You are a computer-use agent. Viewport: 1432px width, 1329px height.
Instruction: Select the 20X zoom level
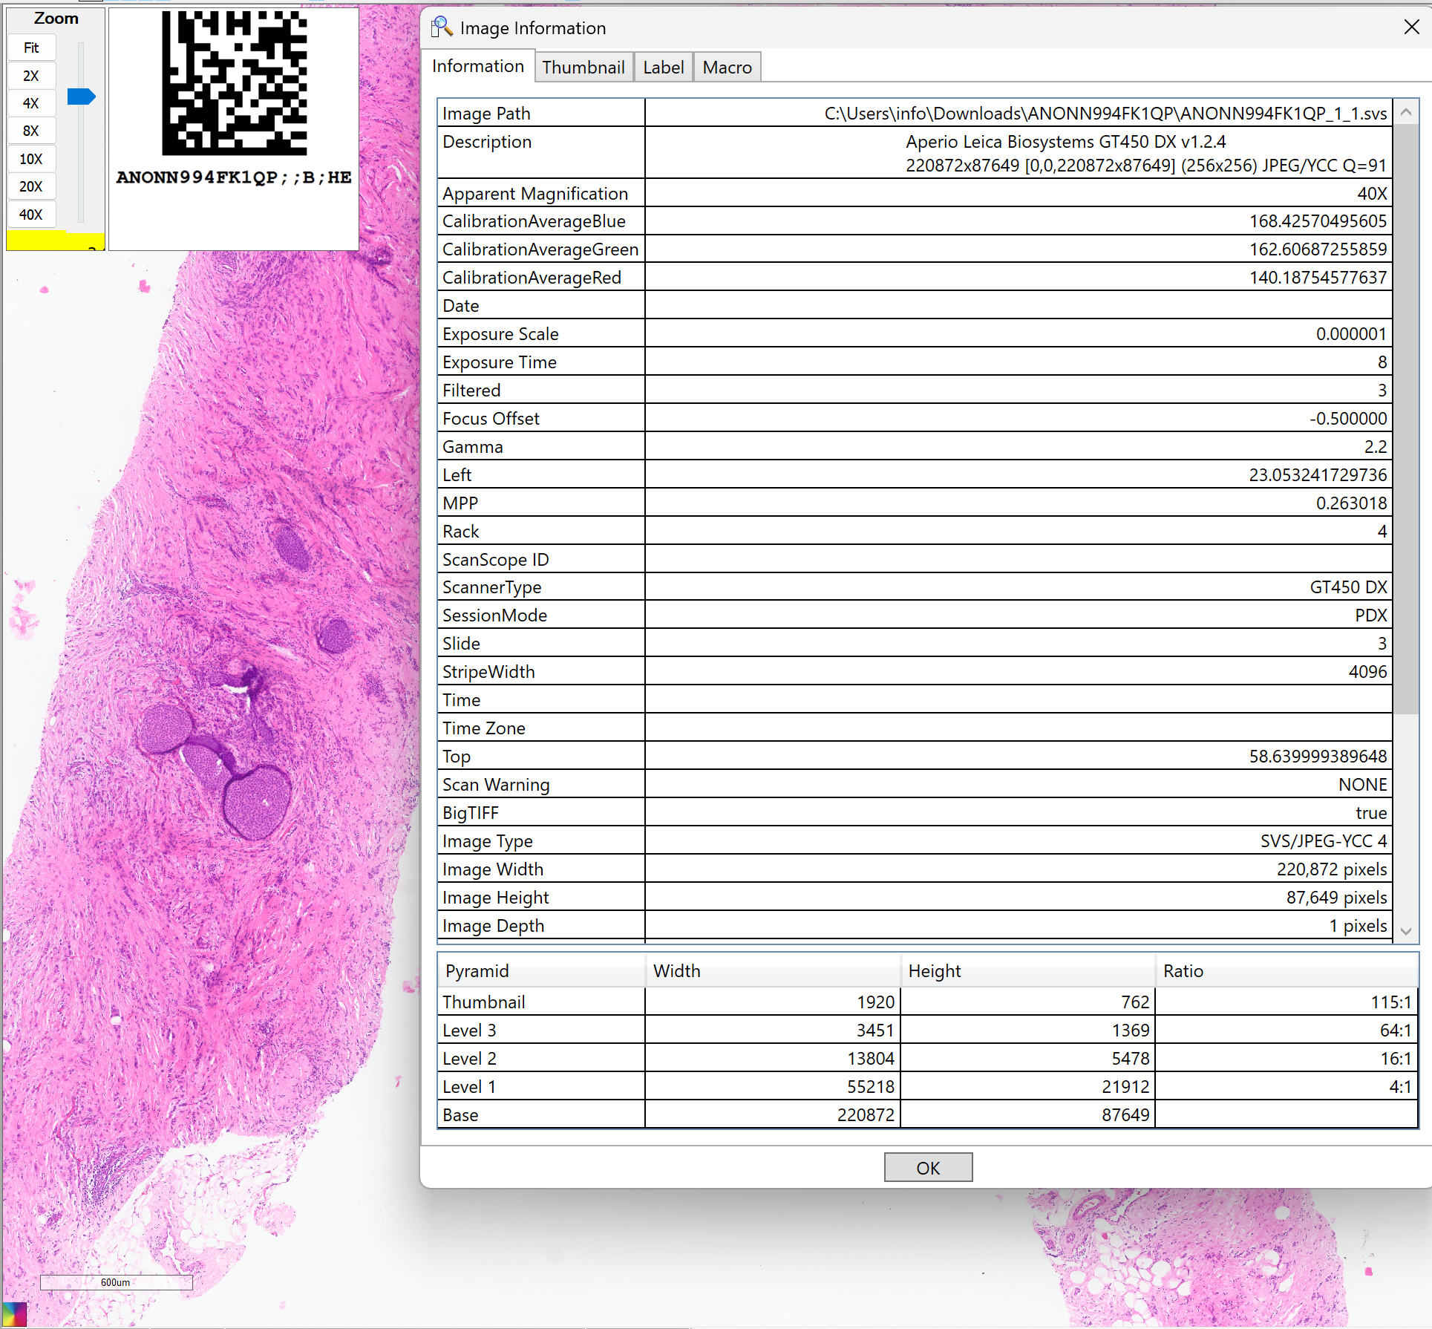point(31,186)
